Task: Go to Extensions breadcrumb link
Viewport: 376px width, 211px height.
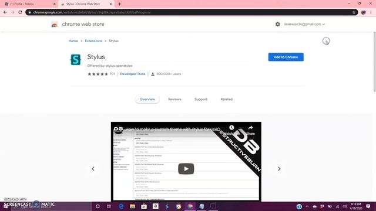Action: [x=93, y=41]
